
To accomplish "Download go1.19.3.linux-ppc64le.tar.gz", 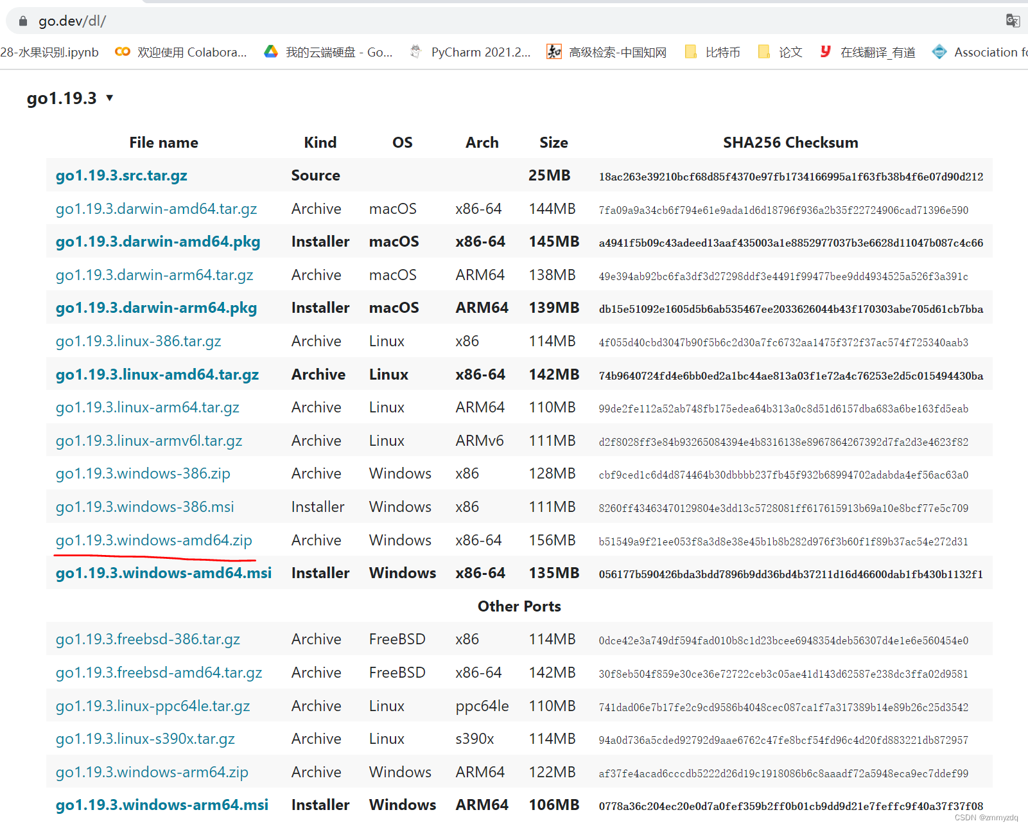I will pyautogui.click(x=153, y=706).
